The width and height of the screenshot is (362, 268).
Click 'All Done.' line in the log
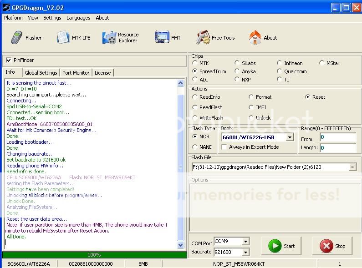coord(16,237)
